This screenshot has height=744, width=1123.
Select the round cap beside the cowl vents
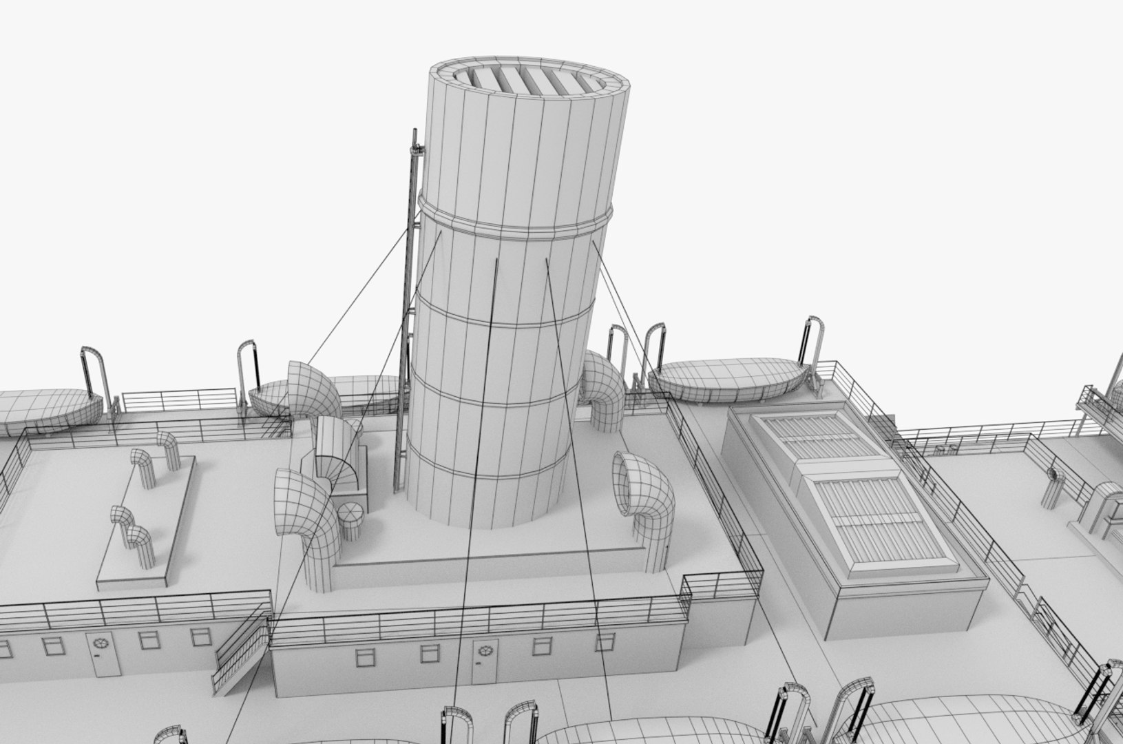[x=350, y=520]
